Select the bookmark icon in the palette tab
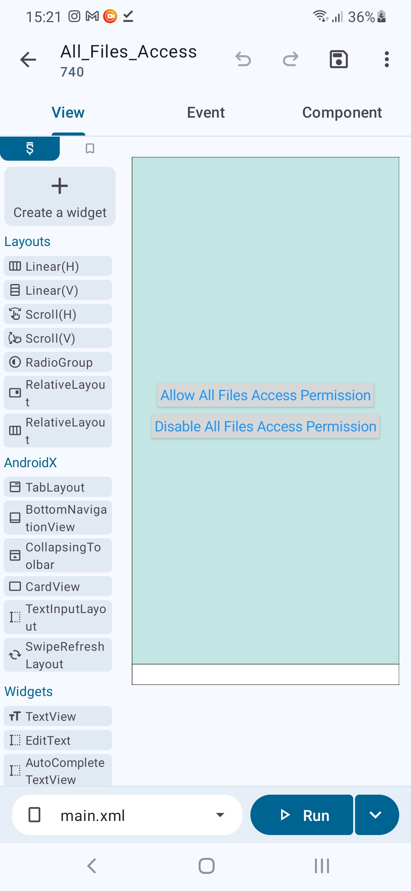411x891 pixels. pos(90,148)
